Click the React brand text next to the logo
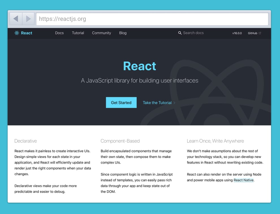This screenshot has width=280, height=214. [26, 33]
